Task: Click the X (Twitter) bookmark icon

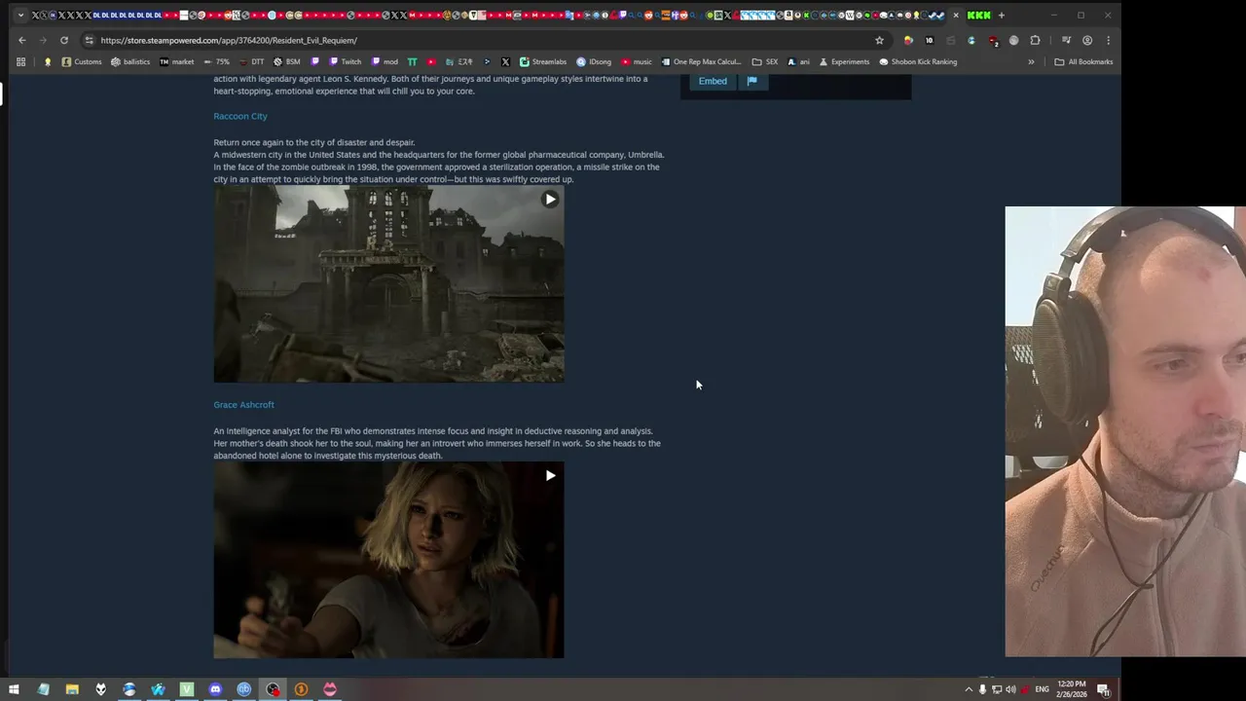Action: click(505, 61)
